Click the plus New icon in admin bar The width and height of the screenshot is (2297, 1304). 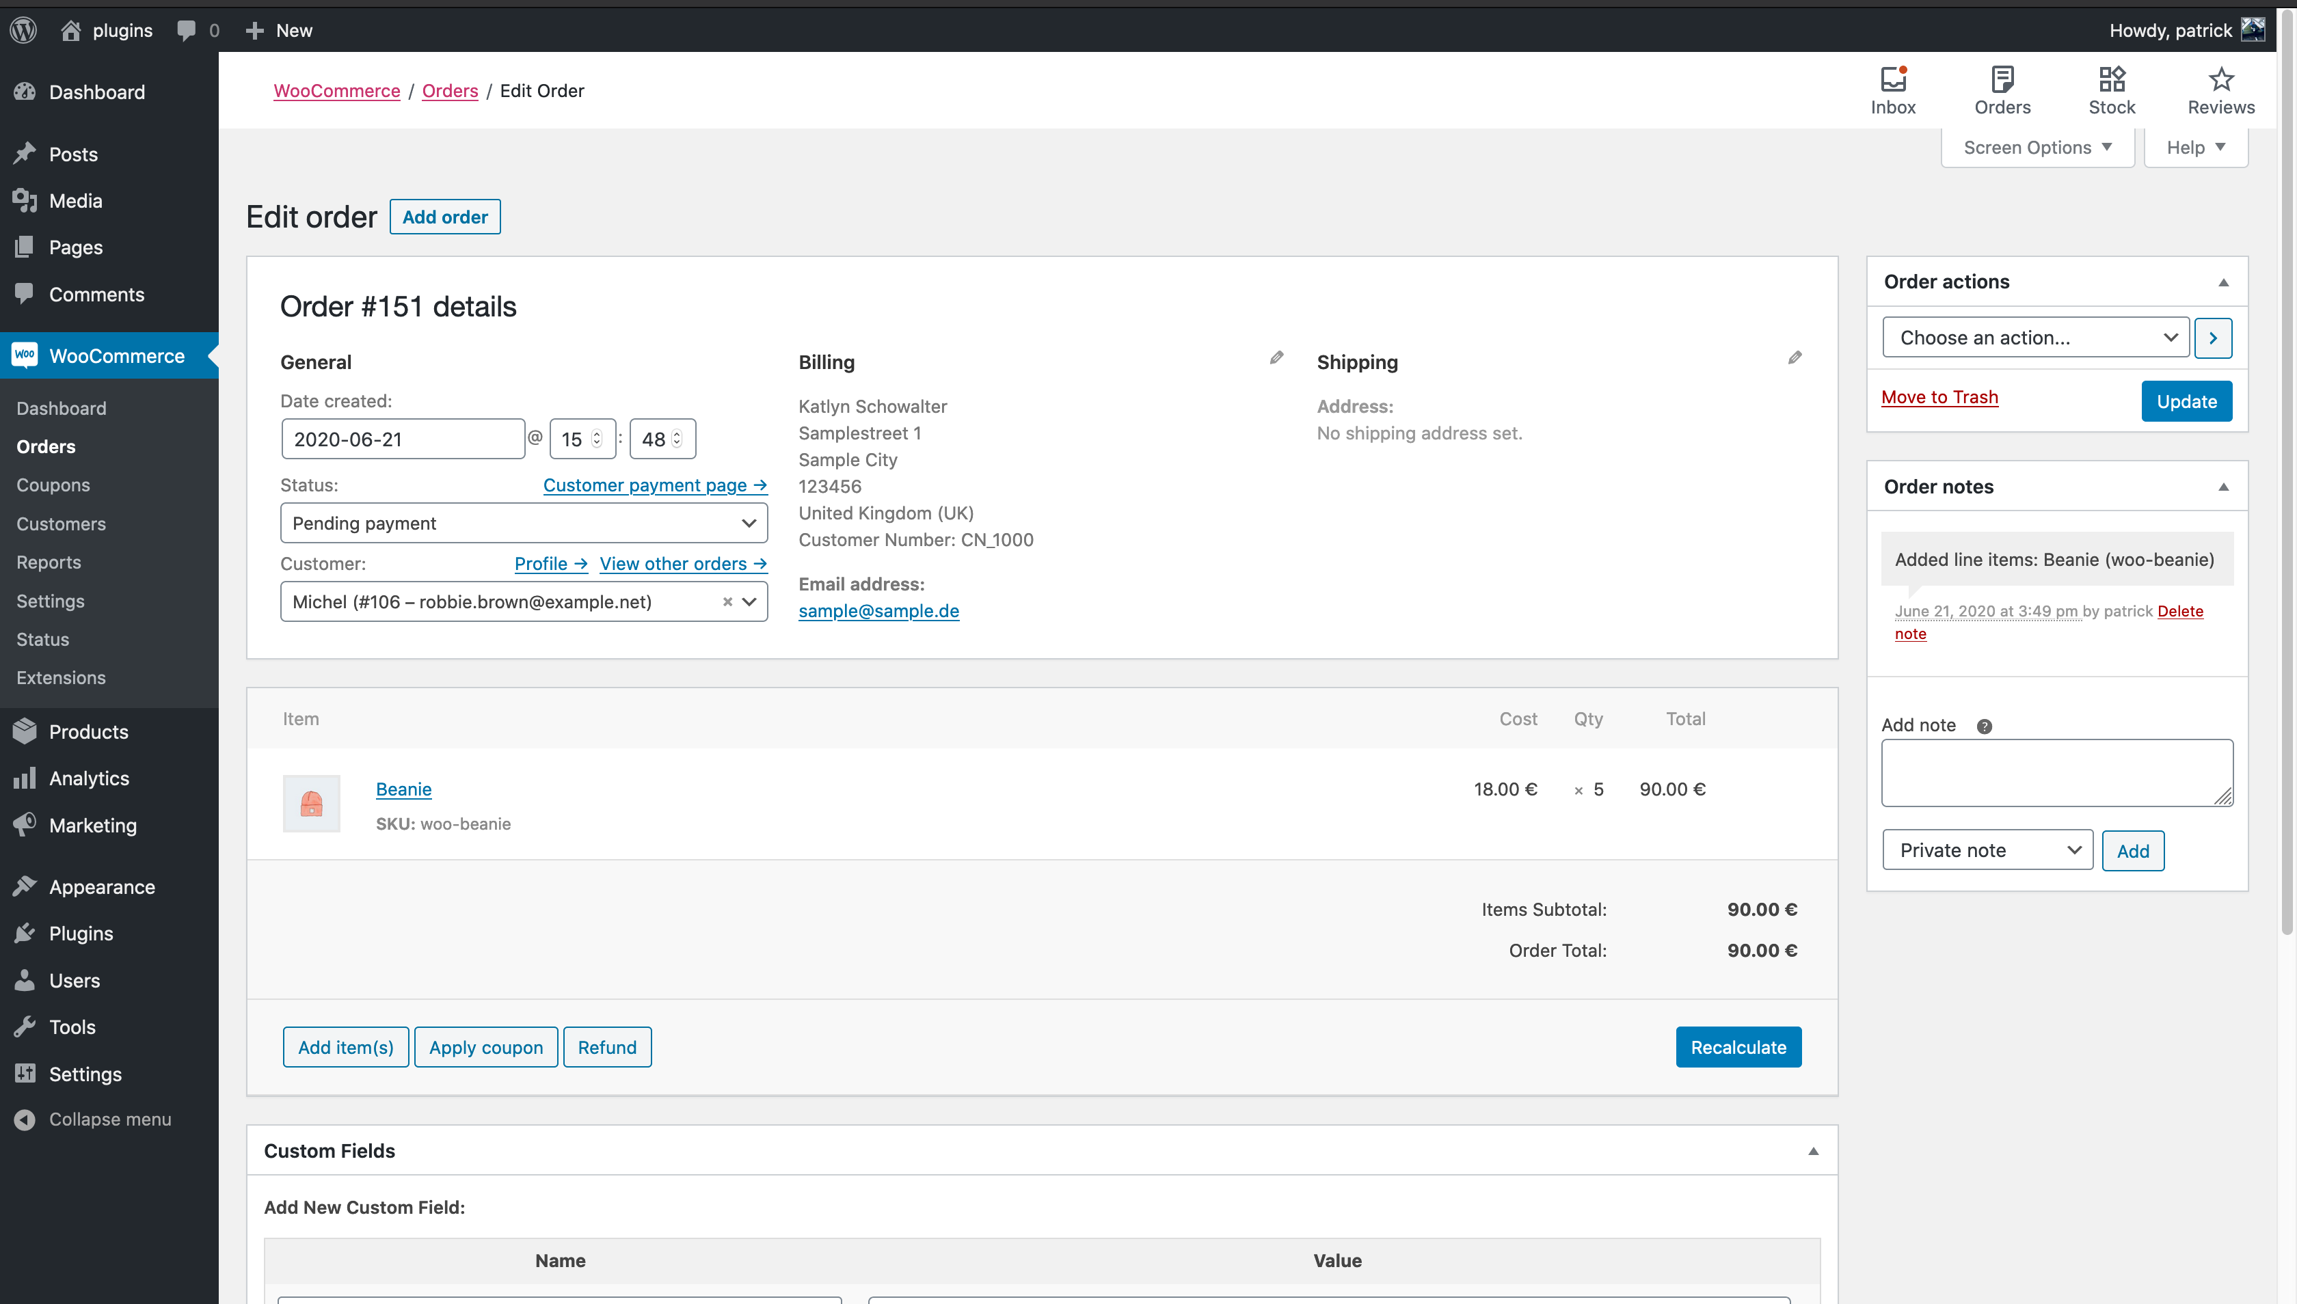(254, 31)
